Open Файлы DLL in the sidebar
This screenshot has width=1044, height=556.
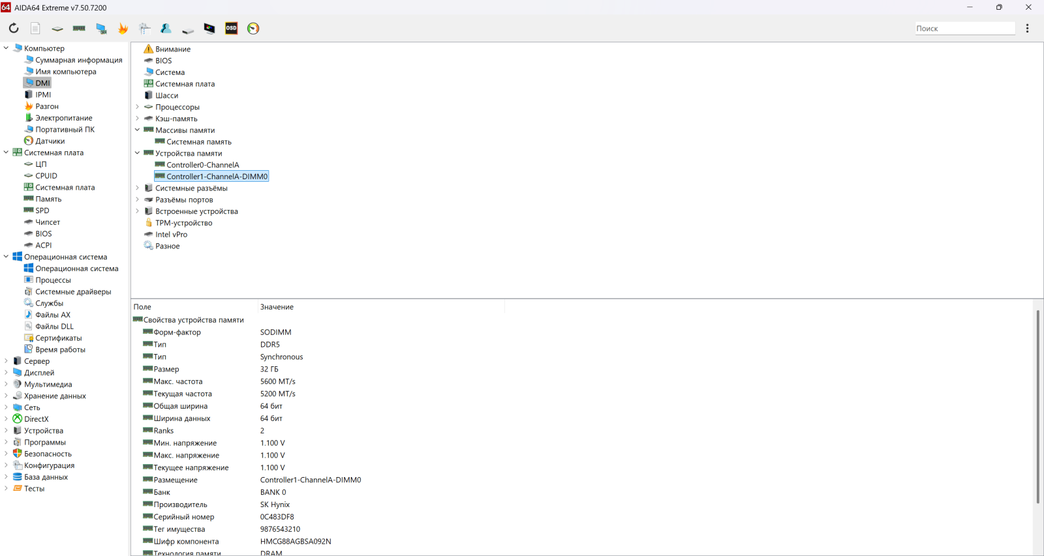(x=54, y=327)
